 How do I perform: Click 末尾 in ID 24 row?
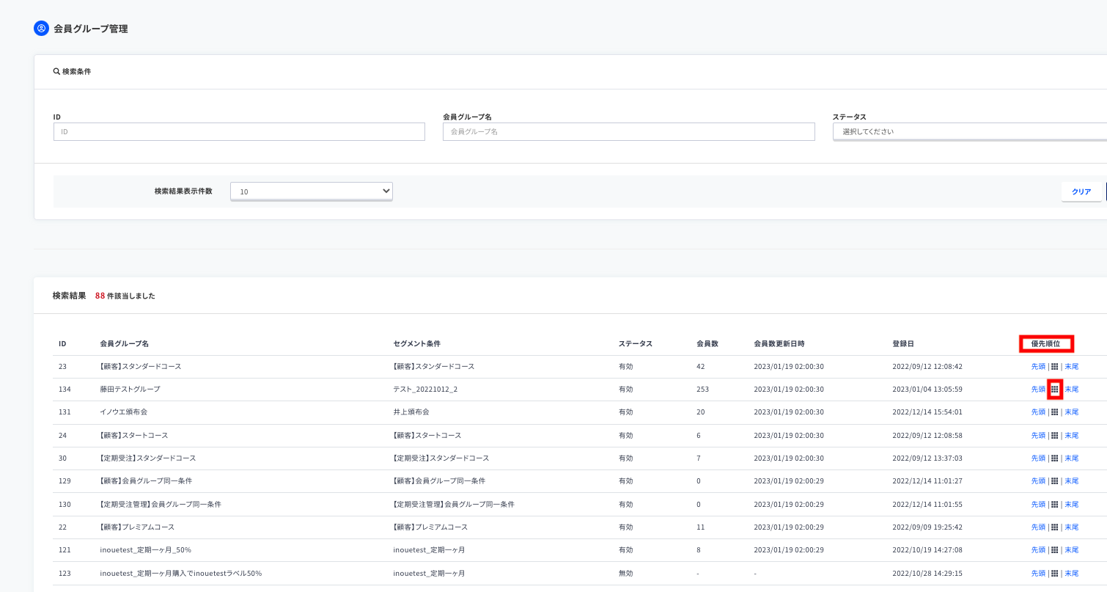(x=1072, y=436)
